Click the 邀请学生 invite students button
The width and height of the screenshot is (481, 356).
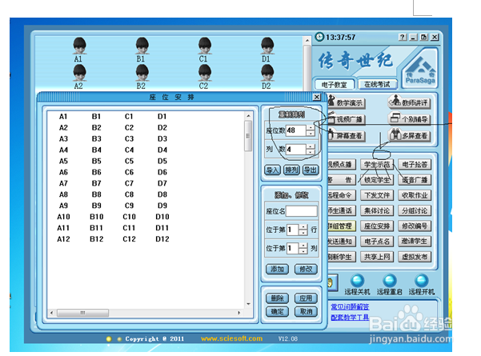click(415, 242)
